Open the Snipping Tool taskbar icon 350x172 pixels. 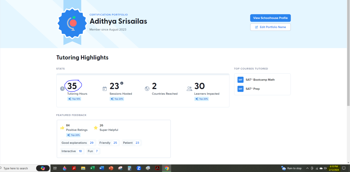[120, 168]
